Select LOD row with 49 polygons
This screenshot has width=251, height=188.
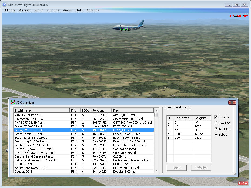189,123
